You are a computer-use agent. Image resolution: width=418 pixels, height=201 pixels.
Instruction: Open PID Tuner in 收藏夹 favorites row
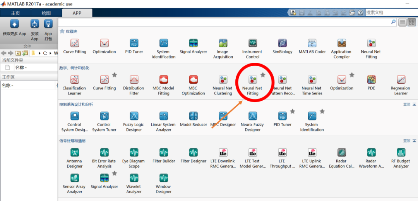(134, 46)
